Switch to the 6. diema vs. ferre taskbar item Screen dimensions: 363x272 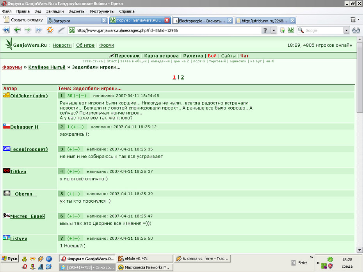[203, 258]
